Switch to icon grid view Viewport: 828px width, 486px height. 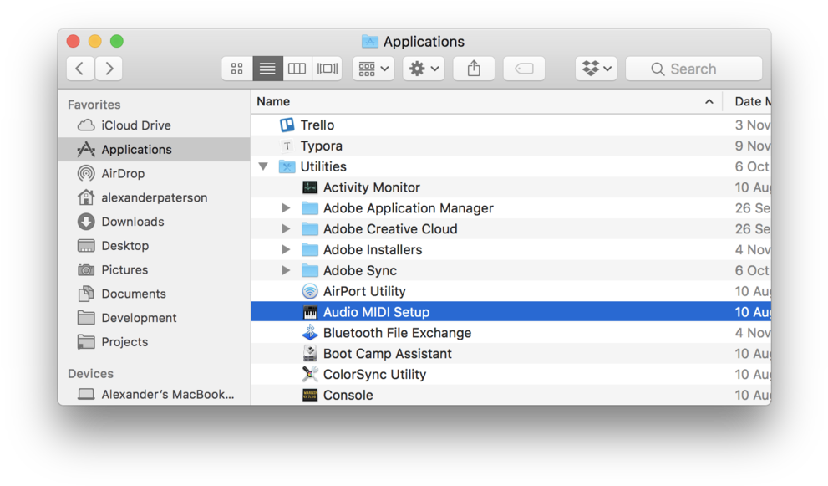tap(237, 69)
